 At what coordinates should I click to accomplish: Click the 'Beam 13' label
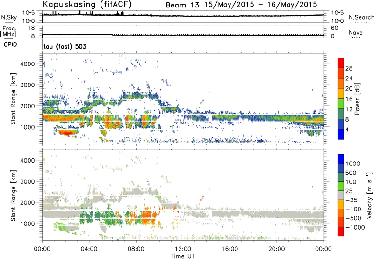182,5
